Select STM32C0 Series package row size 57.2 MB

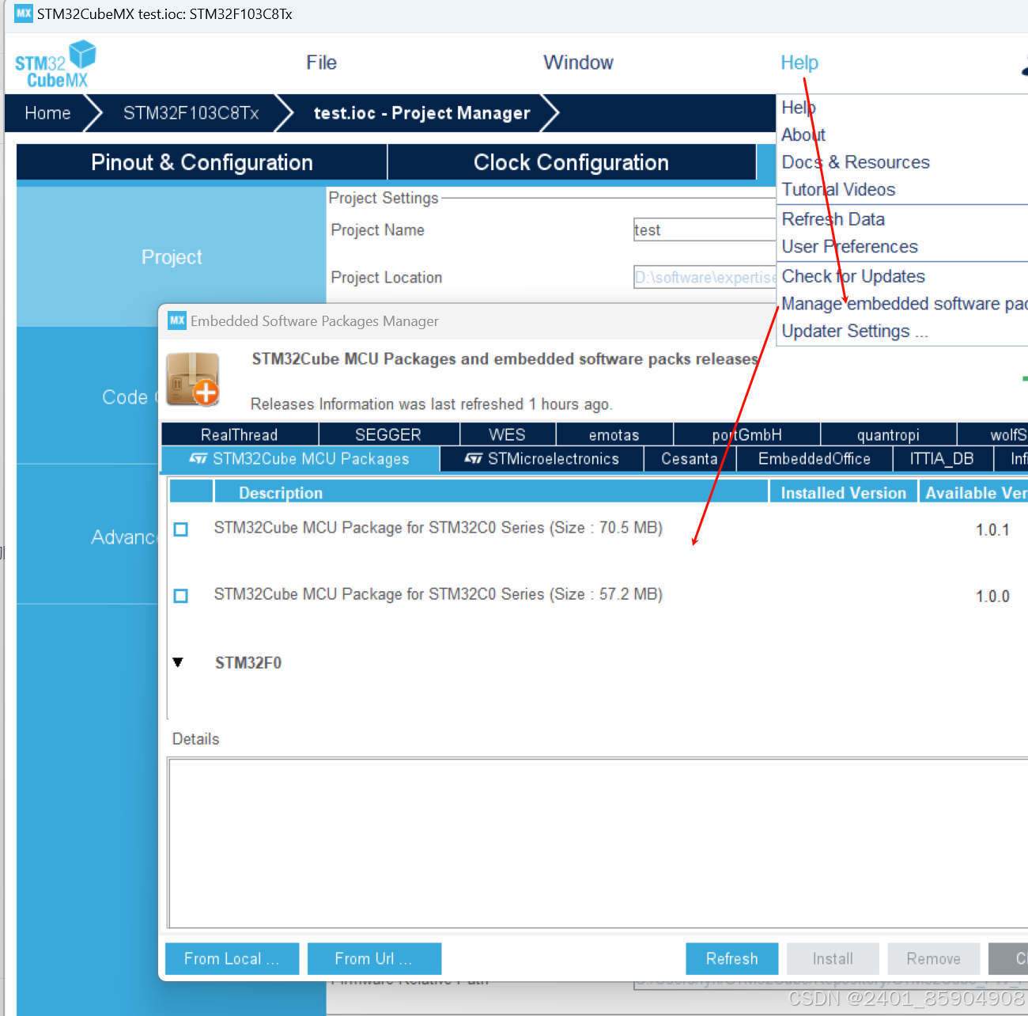438,594
